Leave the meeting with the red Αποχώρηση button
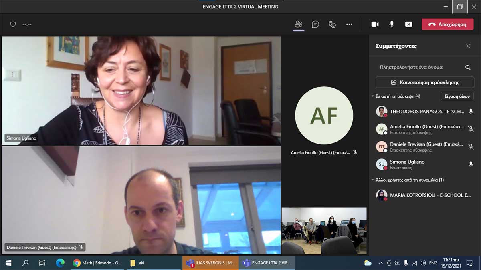The image size is (481, 270). click(x=447, y=24)
